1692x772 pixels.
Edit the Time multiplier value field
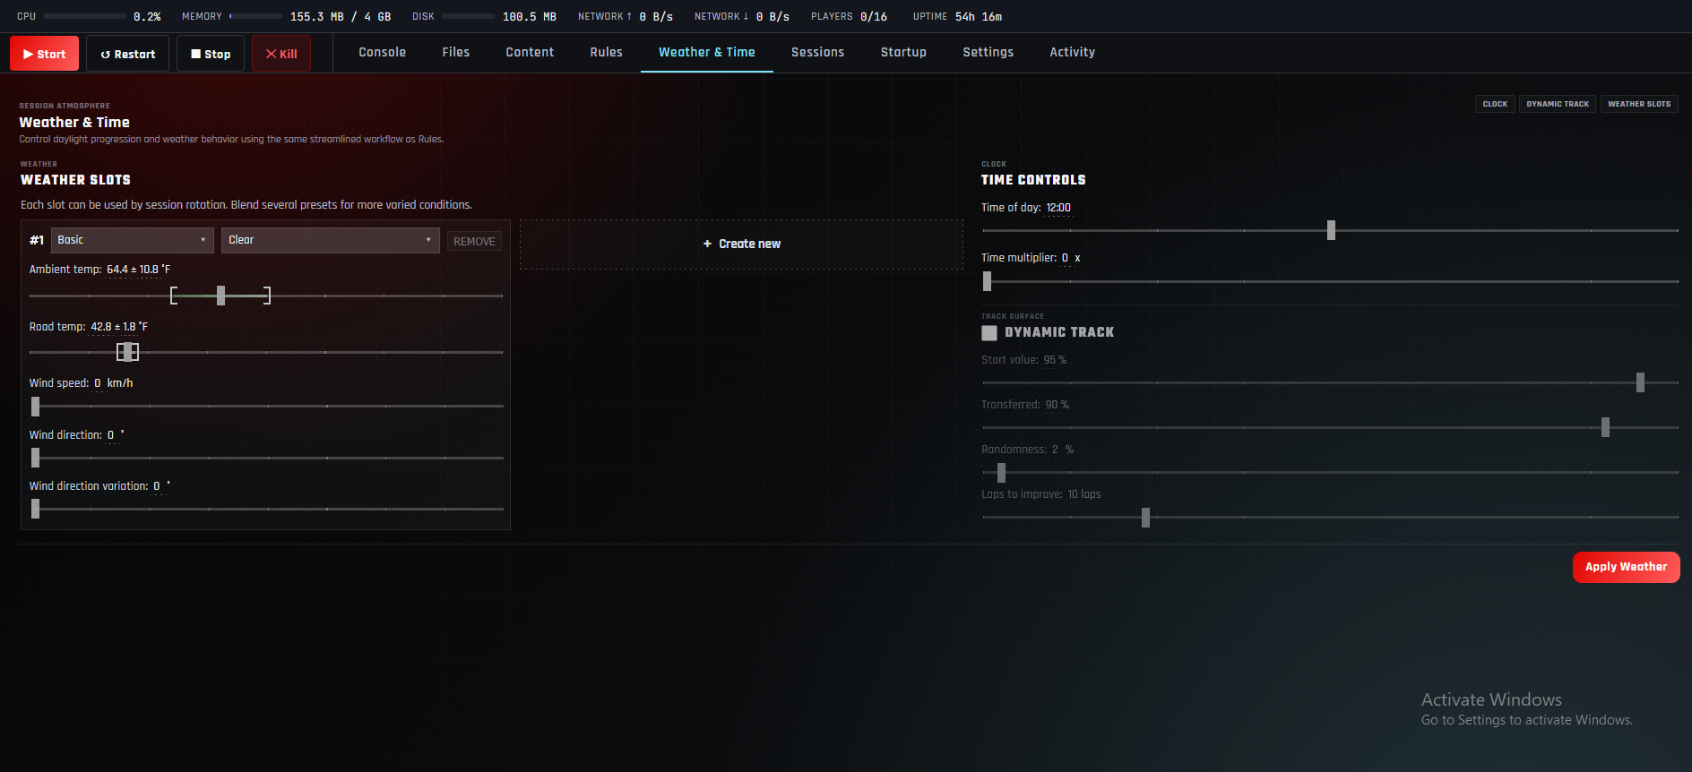[1065, 258]
